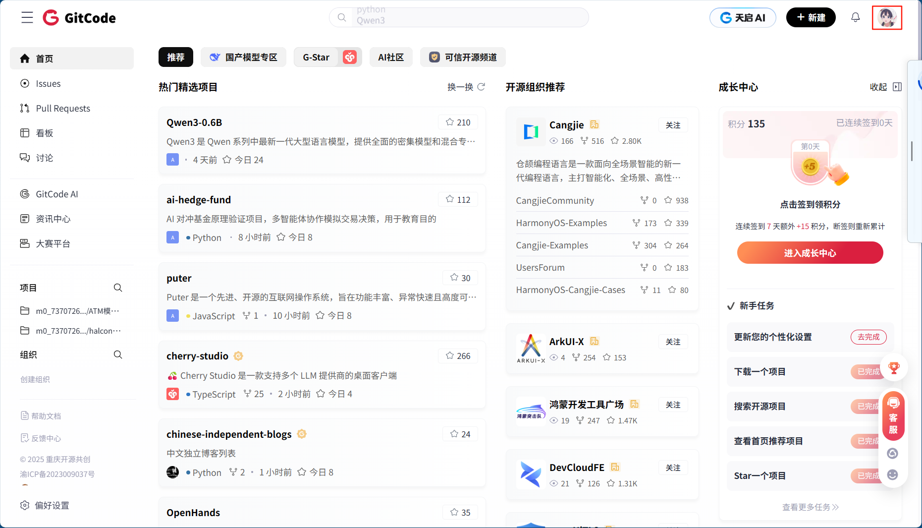Star the OpenHands project (35)
Image resolution: width=922 pixels, height=528 pixels.
point(460,512)
